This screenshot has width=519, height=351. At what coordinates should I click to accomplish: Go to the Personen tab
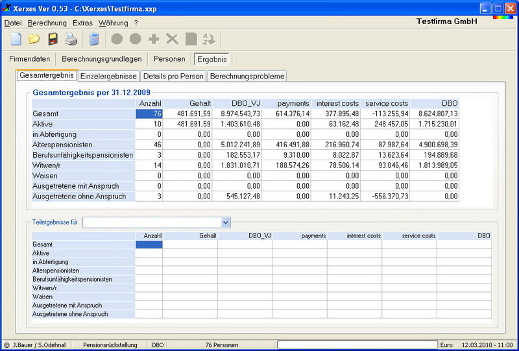[x=169, y=59]
